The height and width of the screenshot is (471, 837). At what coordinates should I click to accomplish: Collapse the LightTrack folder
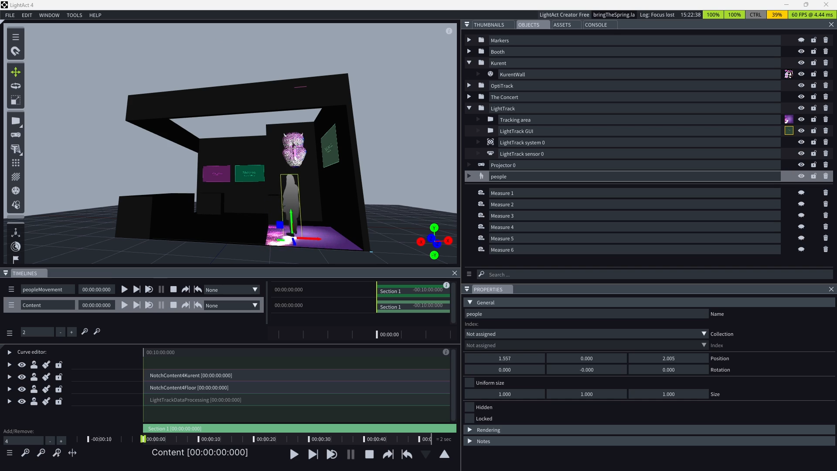pyautogui.click(x=470, y=108)
